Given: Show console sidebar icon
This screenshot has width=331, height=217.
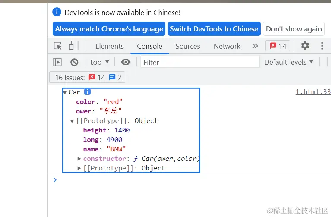Looking at the screenshot, I should point(57,62).
